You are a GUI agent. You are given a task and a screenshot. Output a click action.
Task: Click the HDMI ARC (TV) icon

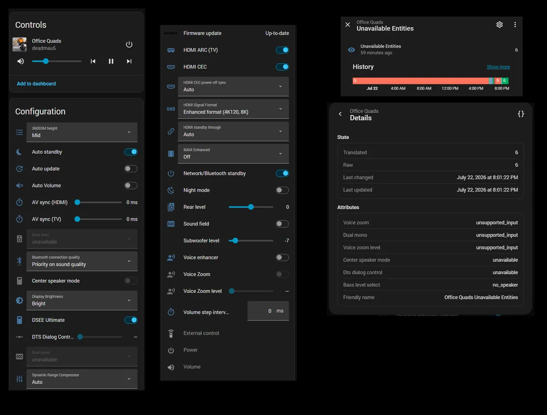point(171,50)
